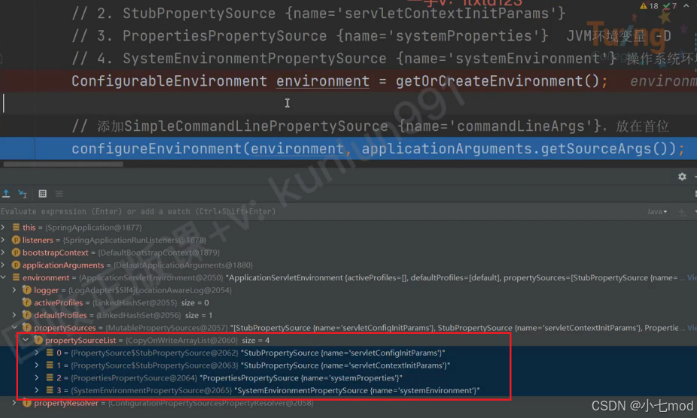Viewport: 697px width, 418px height.
Task: Select the 'propertySourceList' size = 4 row
Action: click(x=348, y=341)
